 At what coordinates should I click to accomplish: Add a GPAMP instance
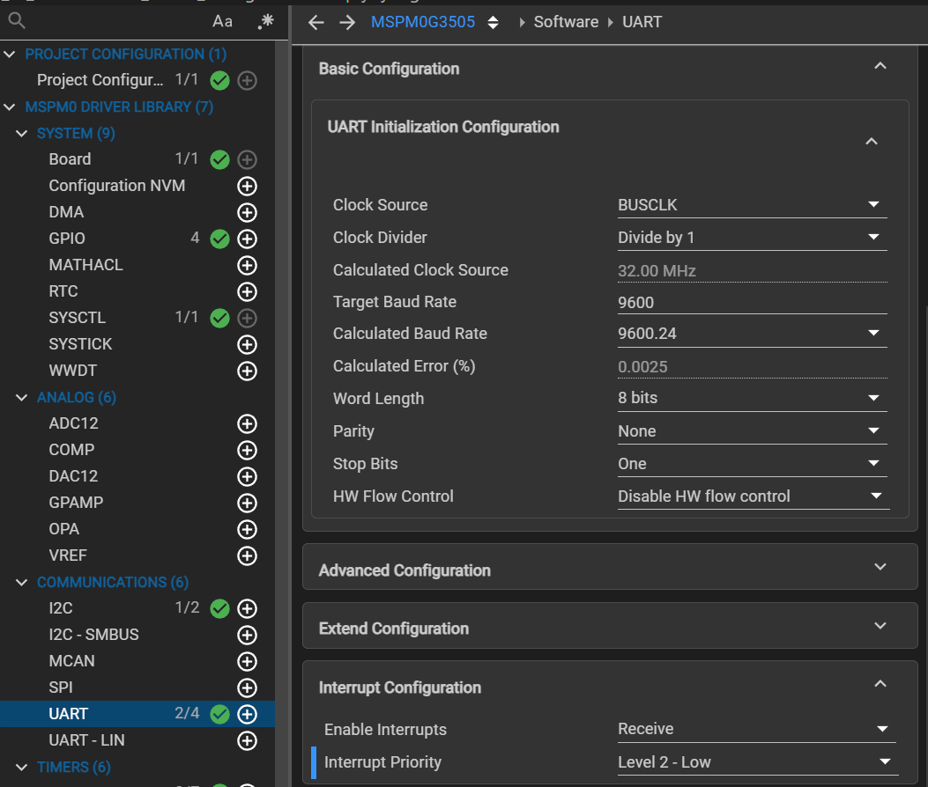247,503
